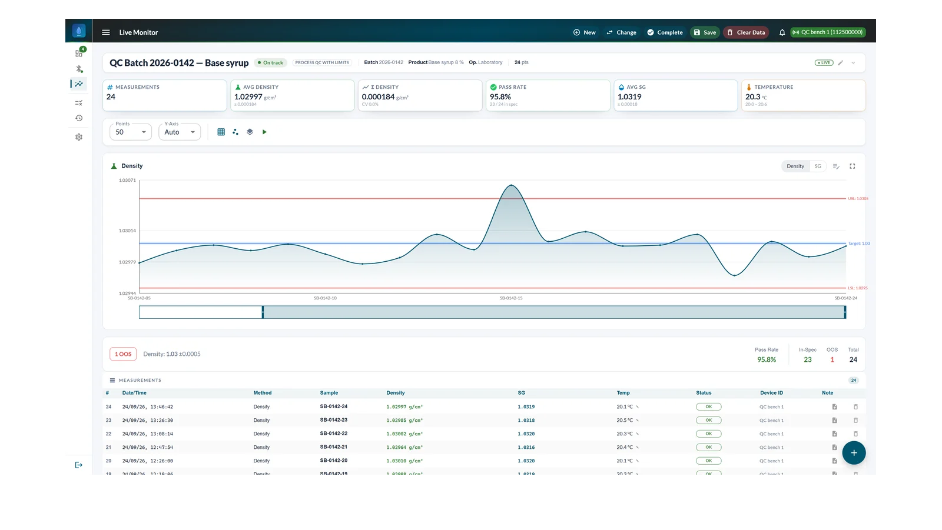Open the notifications bell
942x530 pixels.
click(x=782, y=32)
